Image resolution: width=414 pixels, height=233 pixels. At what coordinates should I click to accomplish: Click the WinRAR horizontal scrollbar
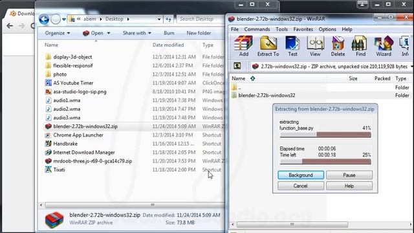point(292,225)
